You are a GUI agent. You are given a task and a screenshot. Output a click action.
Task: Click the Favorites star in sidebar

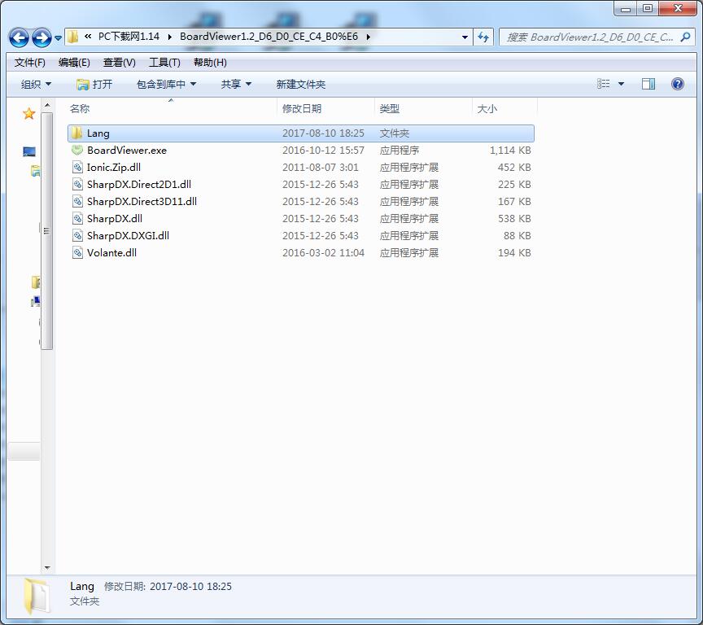point(29,114)
